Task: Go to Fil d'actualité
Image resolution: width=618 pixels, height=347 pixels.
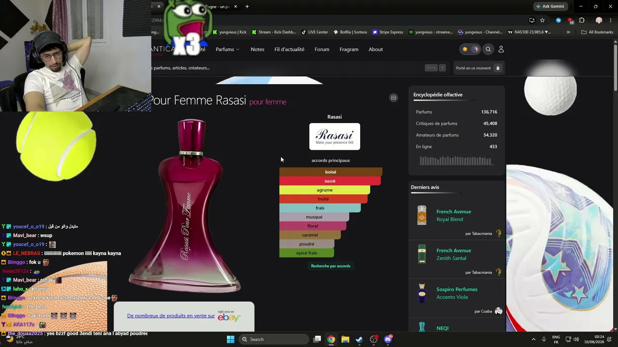Action: pyautogui.click(x=289, y=49)
